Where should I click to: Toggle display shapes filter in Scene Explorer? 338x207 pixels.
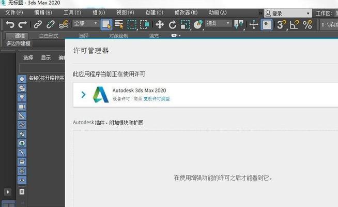point(22,88)
